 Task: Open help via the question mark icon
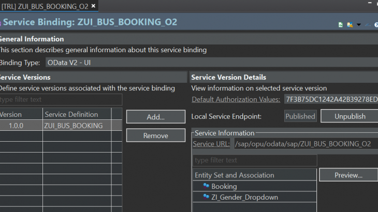coord(376,24)
